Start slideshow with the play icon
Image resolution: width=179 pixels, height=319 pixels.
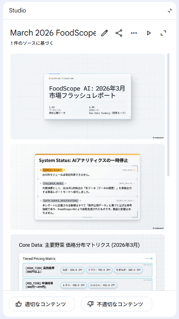click(x=149, y=33)
